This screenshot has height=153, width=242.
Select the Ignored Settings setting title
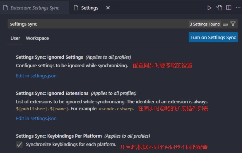click(x=49, y=57)
